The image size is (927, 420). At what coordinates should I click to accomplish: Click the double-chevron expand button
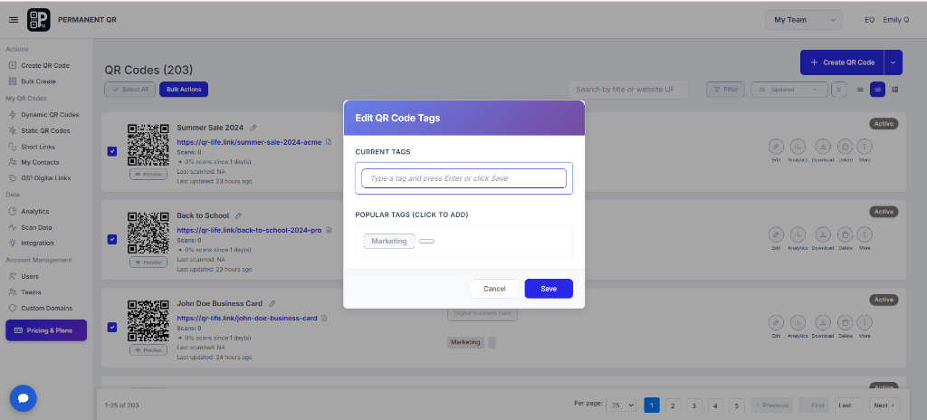838,90
